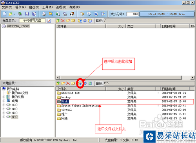Image resolution: width=196 pixels, height=143 pixels.
Task: Select the Disk folder row
Action: 125,101
